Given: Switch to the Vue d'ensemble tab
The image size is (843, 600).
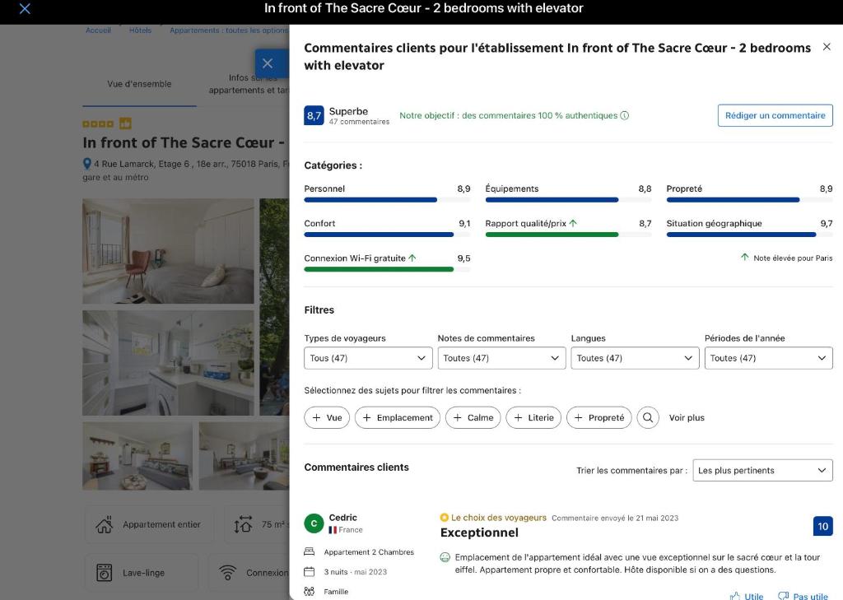Looking at the screenshot, I should [139, 84].
